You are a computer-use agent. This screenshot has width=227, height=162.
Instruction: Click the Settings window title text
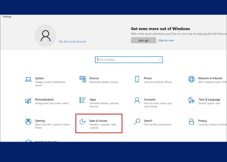(7, 17)
